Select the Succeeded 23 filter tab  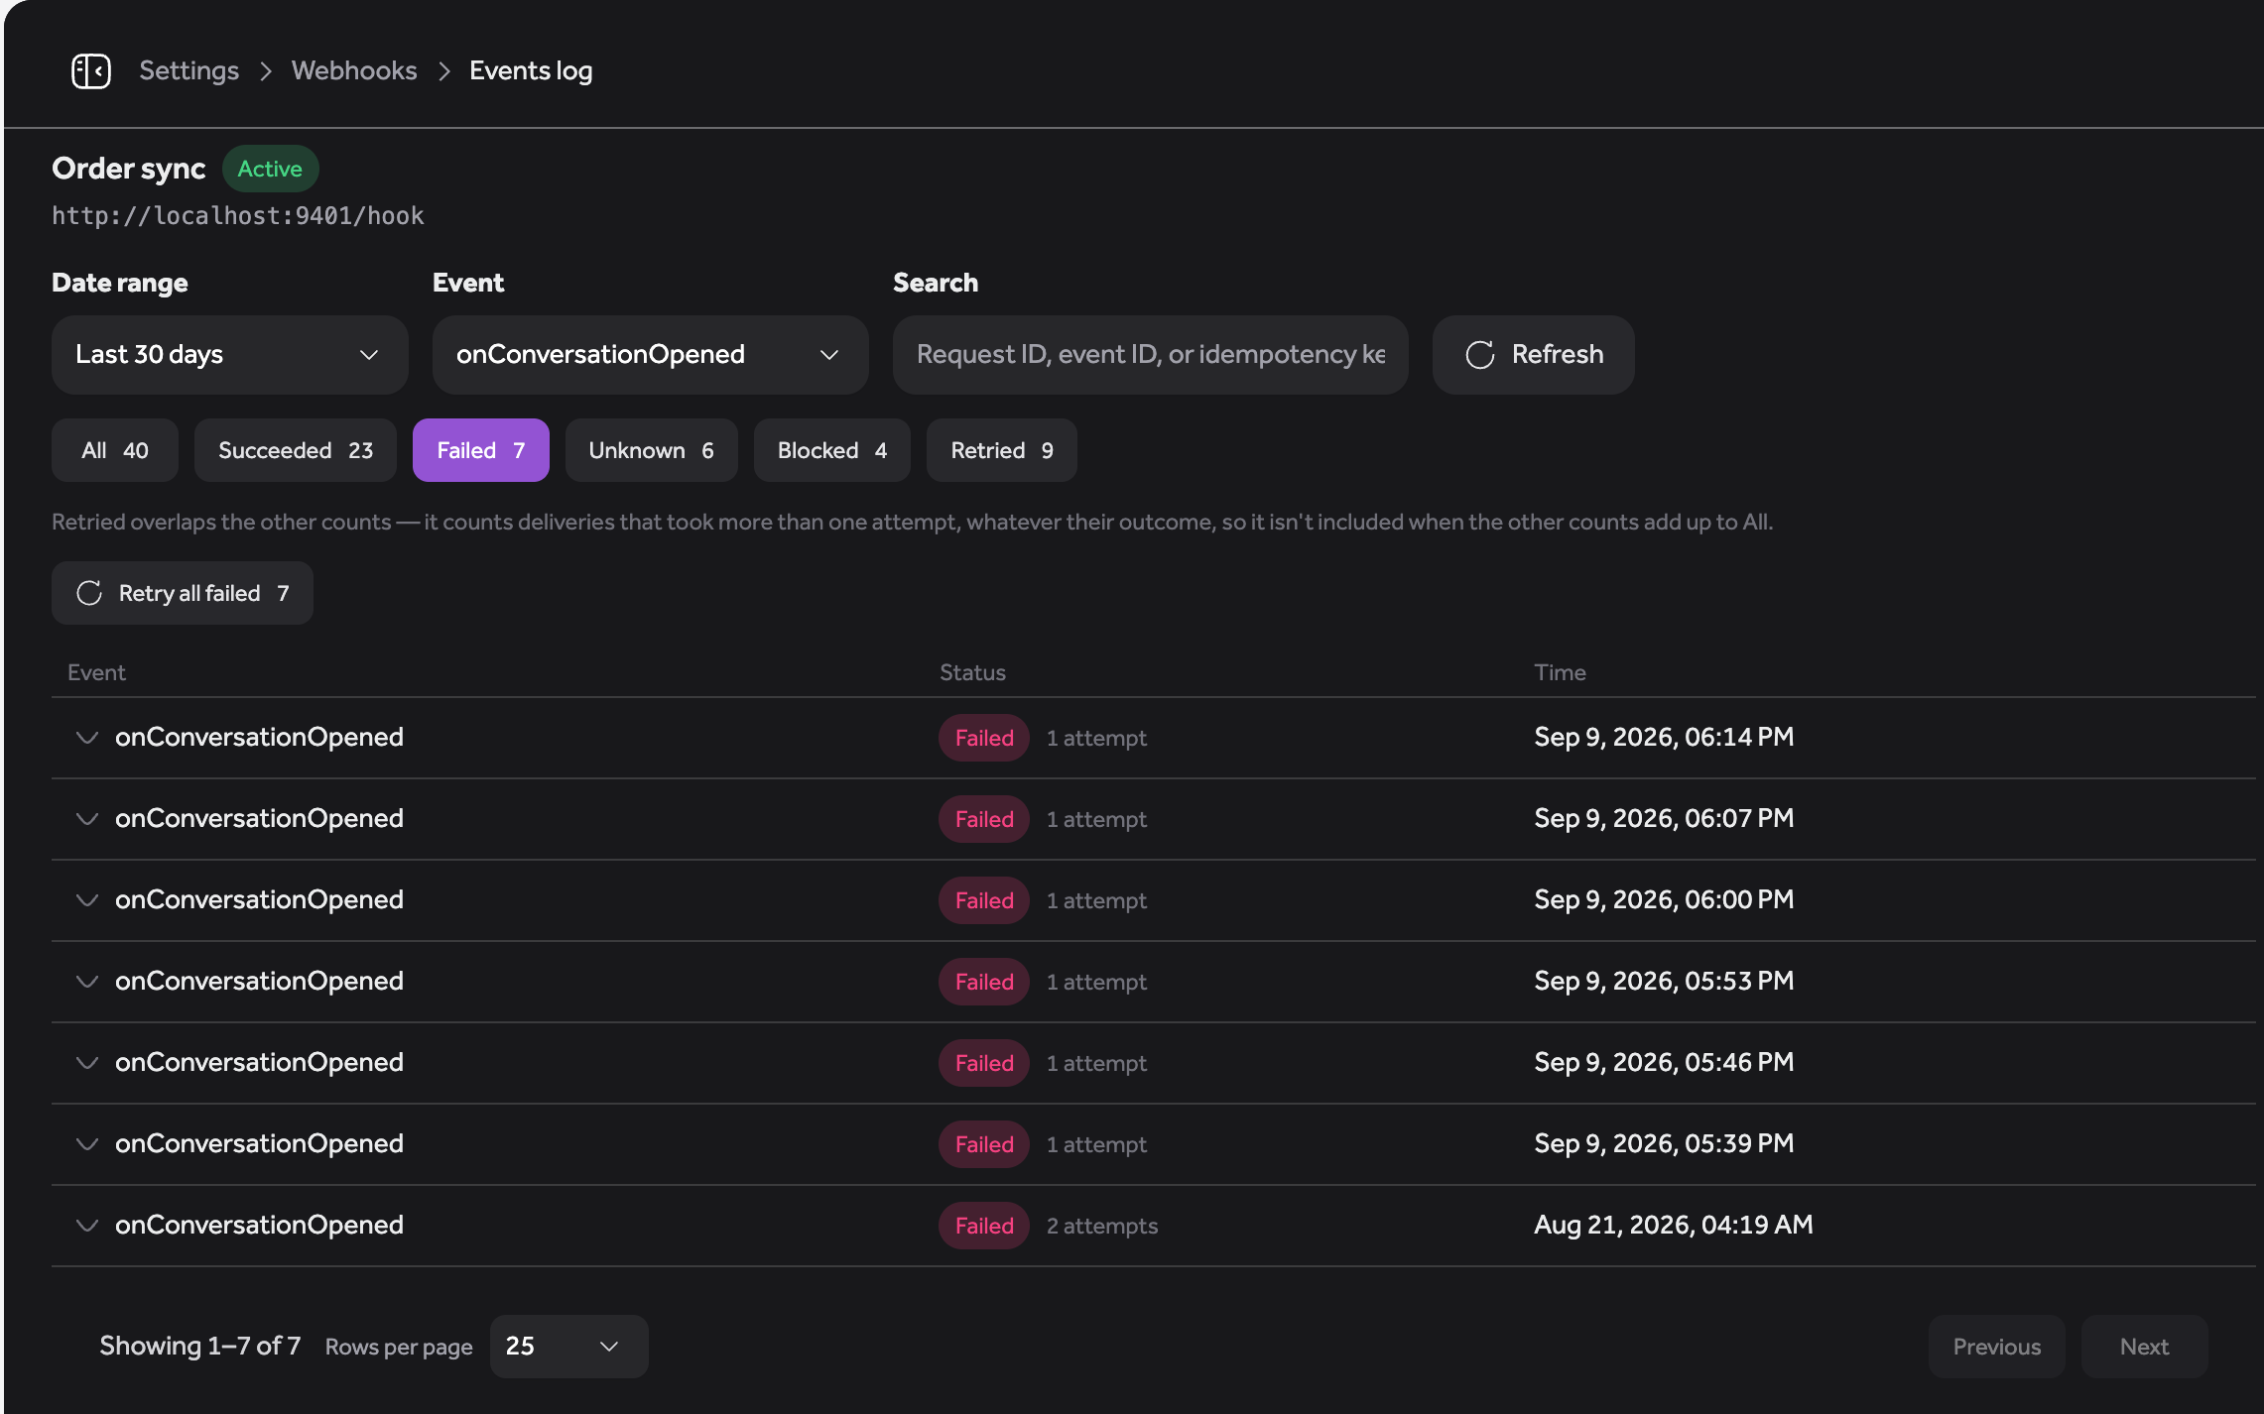tap(296, 450)
